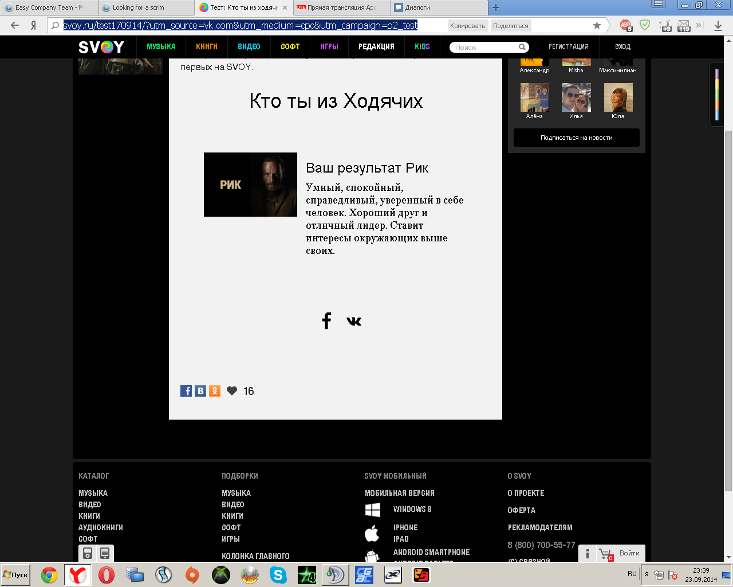Open browser downloads arrow icon
733x587 pixels.
click(x=718, y=26)
